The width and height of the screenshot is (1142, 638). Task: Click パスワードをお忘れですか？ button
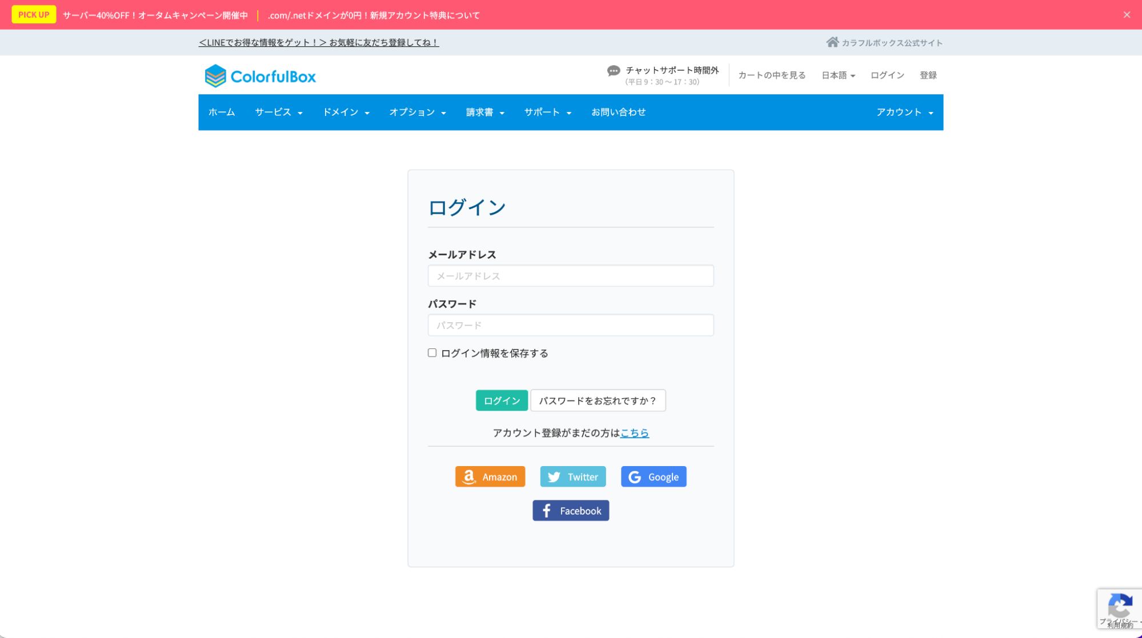(x=598, y=400)
